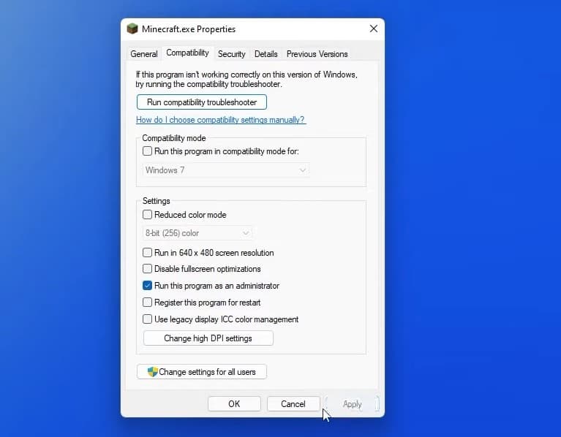The image size is (561, 437).
Task: Toggle Use legacy display ICC color management
Action: [147, 319]
